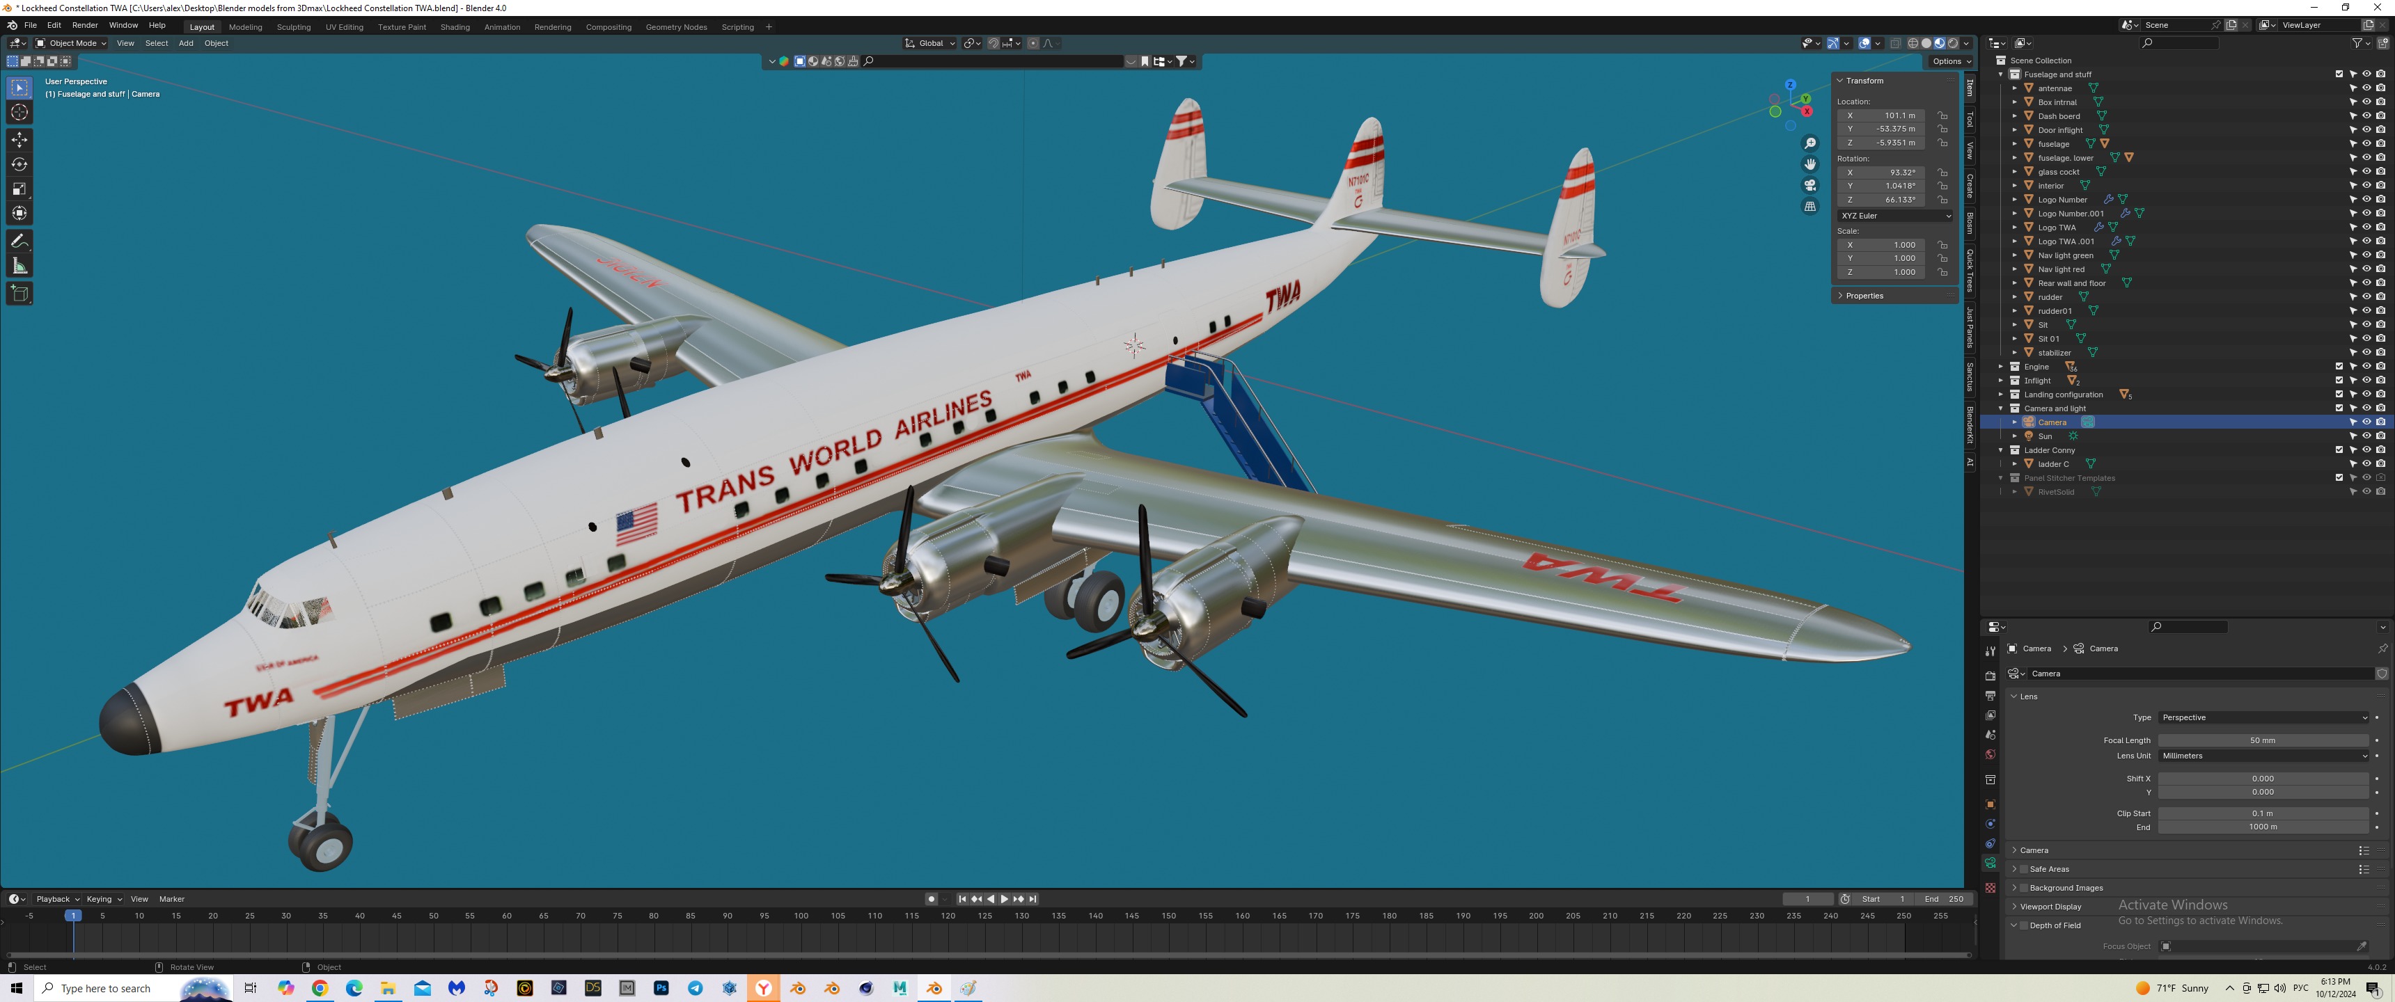
Task: Open the Object Mode dropdown
Action: coord(72,42)
